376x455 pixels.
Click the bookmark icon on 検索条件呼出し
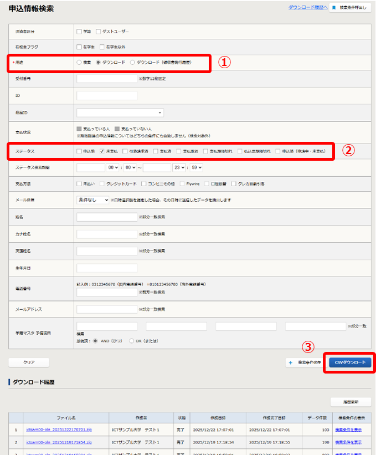coord(334,8)
